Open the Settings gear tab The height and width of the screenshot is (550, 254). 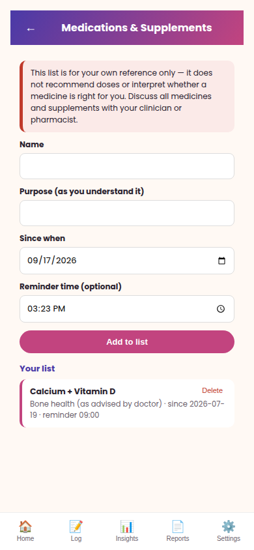(229, 526)
